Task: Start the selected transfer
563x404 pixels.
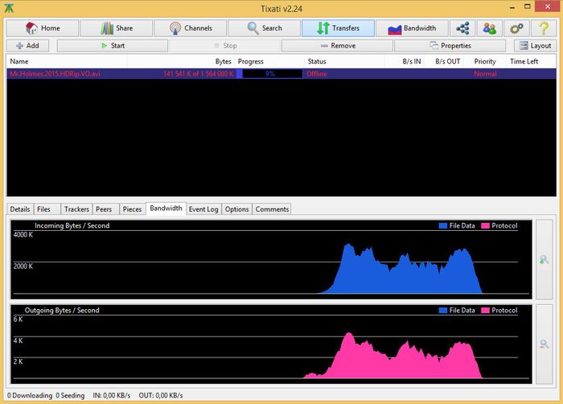Action: click(x=113, y=46)
